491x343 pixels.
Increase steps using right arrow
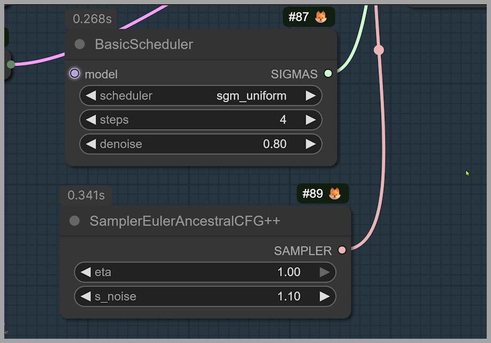[x=311, y=120]
